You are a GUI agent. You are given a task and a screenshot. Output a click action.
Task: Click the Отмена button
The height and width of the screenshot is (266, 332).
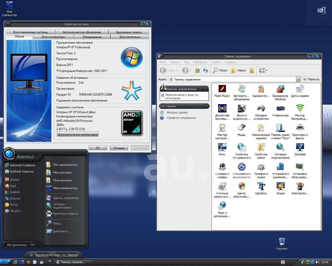coord(119,148)
